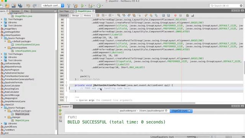Click Projects panel vertical scrollbar

(x=56, y=90)
